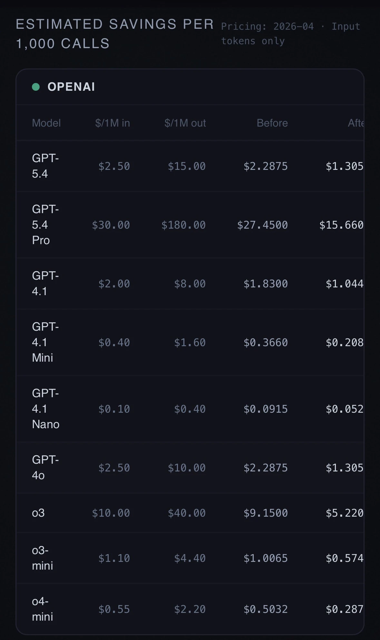Click the Estimated Savings Per 1,000 Calls heading
This screenshot has height=640, width=380.
[114, 34]
